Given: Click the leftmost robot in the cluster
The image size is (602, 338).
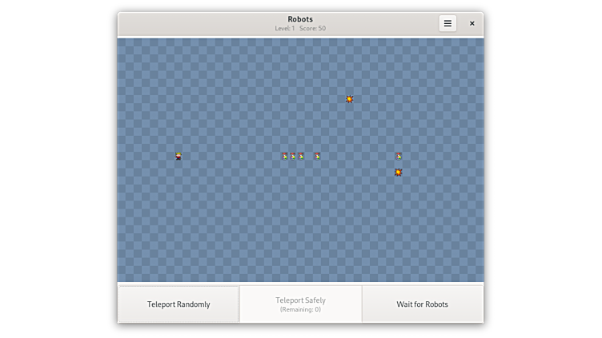Looking at the screenshot, I should (x=284, y=156).
